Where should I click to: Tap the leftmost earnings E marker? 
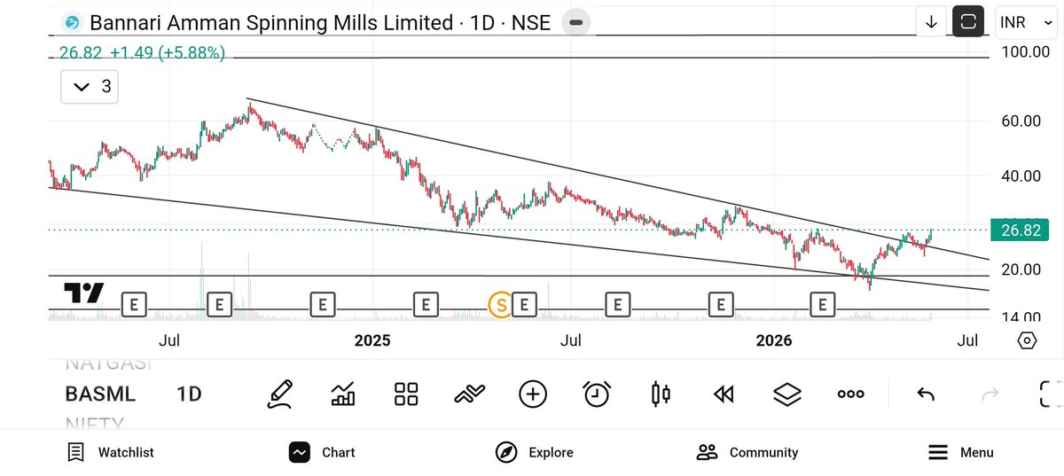click(134, 305)
